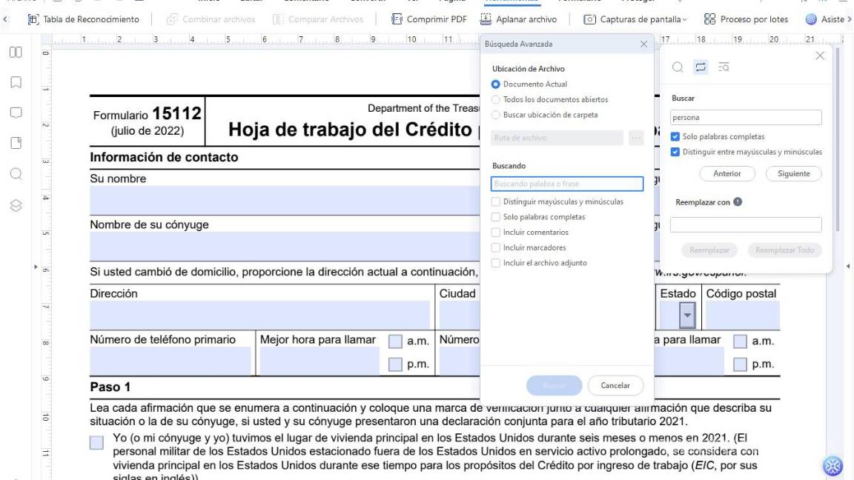Select the advanced search icon in panel

coord(724,67)
